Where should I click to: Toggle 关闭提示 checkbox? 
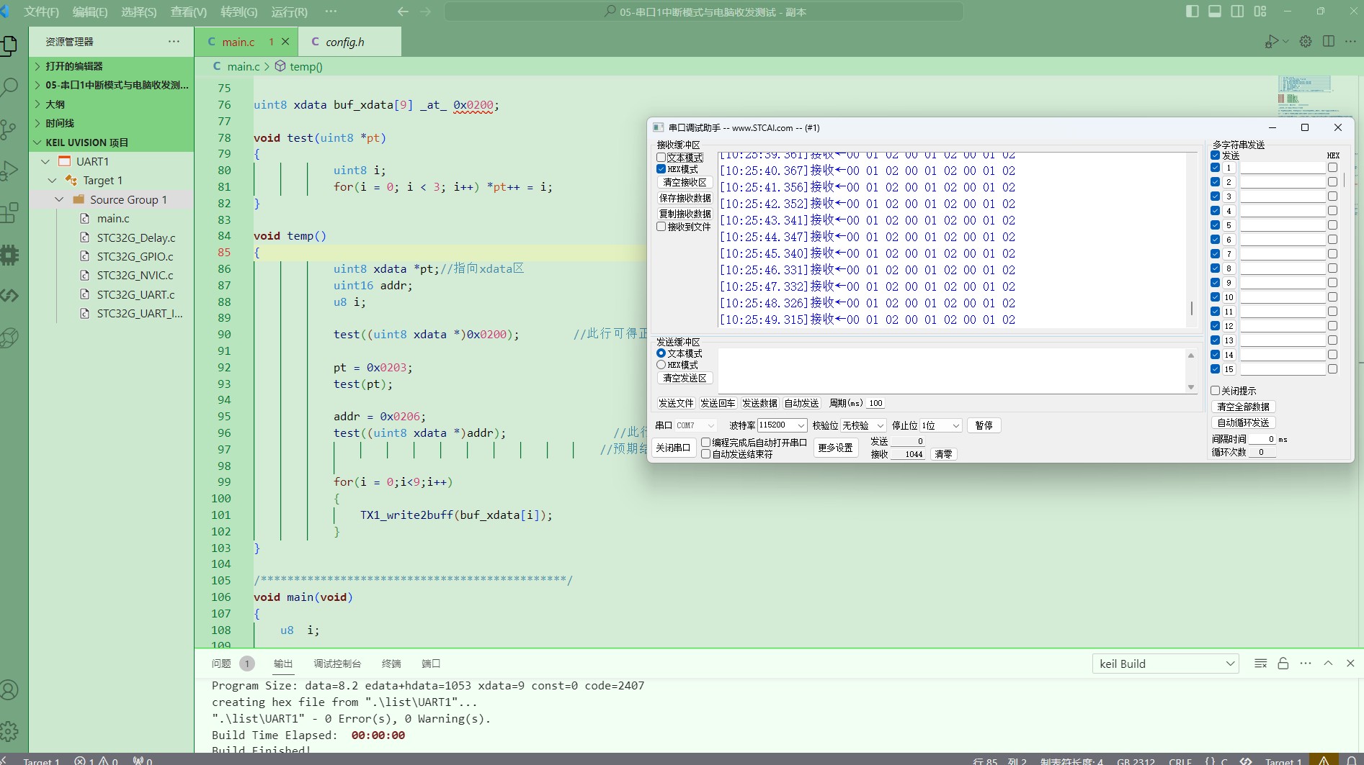tap(1216, 391)
